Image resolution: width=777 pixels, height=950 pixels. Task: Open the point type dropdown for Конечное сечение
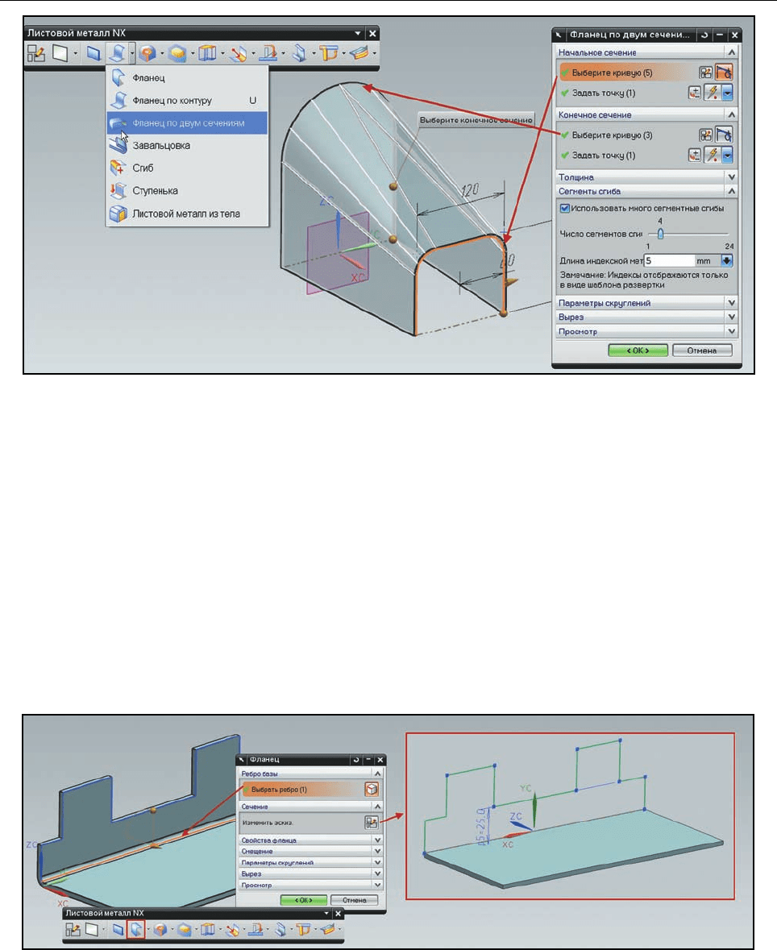[727, 155]
